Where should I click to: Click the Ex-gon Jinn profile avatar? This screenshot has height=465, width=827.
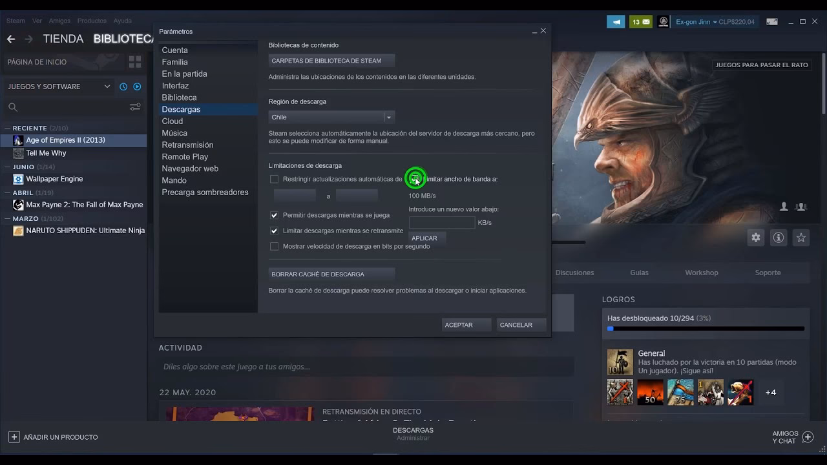click(x=664, y=21)
